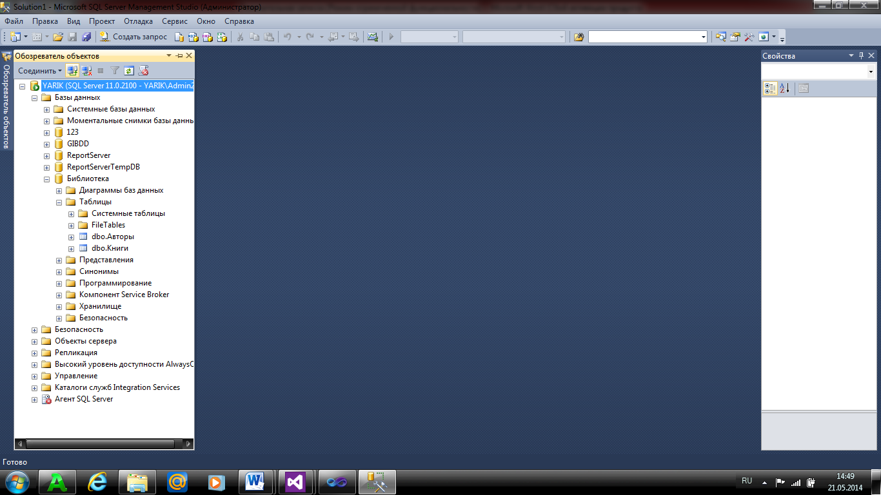Open Internet Explorer from the taskbar
881x495 pixels.
pyautogui.click(x=97, y=481)
